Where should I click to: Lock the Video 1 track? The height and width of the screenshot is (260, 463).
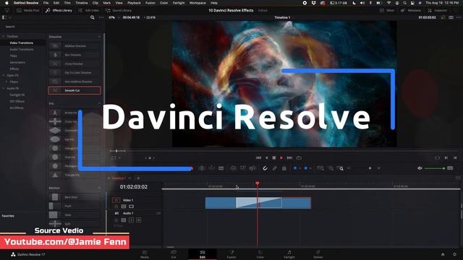[116, 207]
